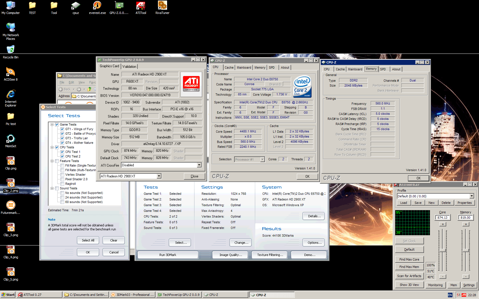Click the Core clock 874.13 input field

click(x=443, y=218)
